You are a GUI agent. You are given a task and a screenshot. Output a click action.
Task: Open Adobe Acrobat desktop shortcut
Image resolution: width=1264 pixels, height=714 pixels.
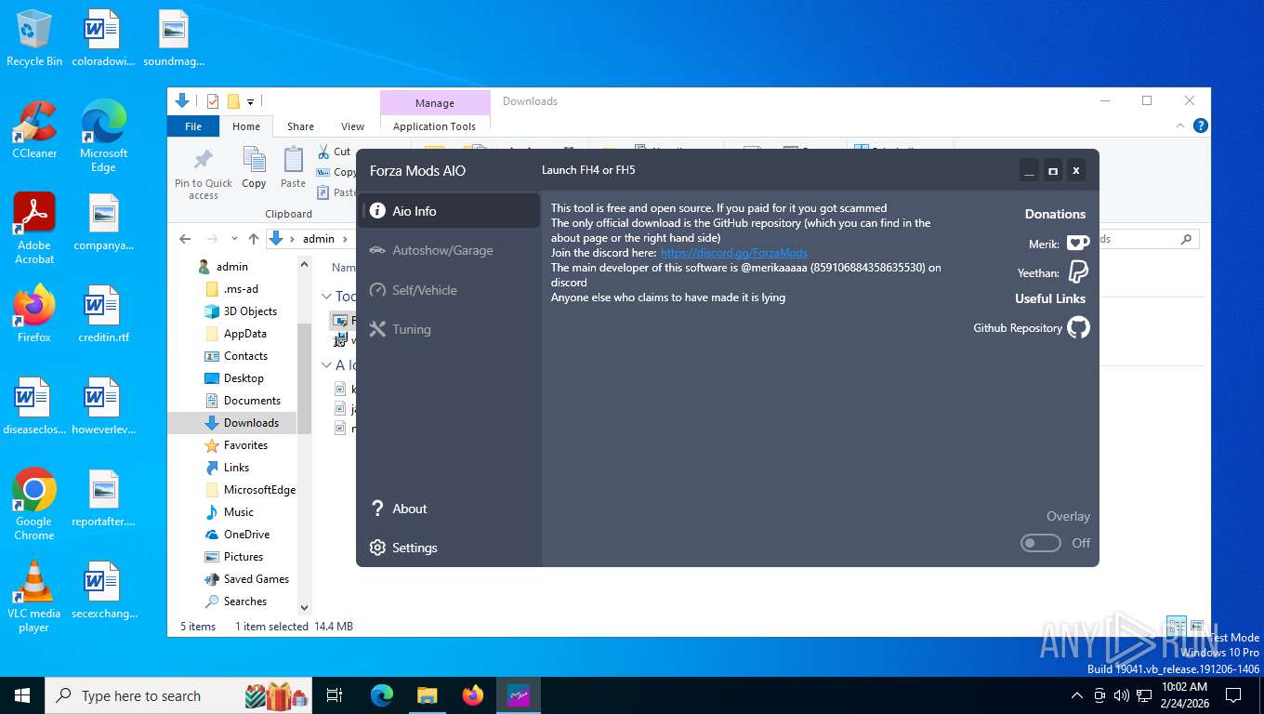34,229
